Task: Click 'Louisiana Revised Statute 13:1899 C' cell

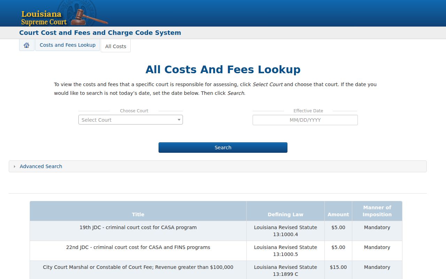Action: [x=285, y=271]
